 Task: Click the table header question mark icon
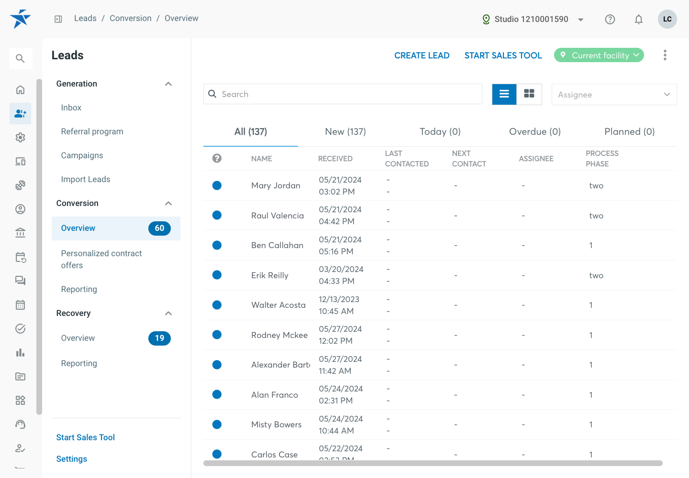pyautogui.click(x=217, y=158)
